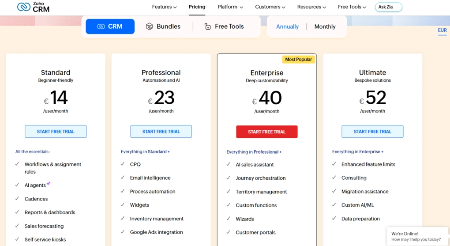This screenshot has width=450, height=246.
Task: Click the 'Cadences' feature
Action: click(36, 199)
